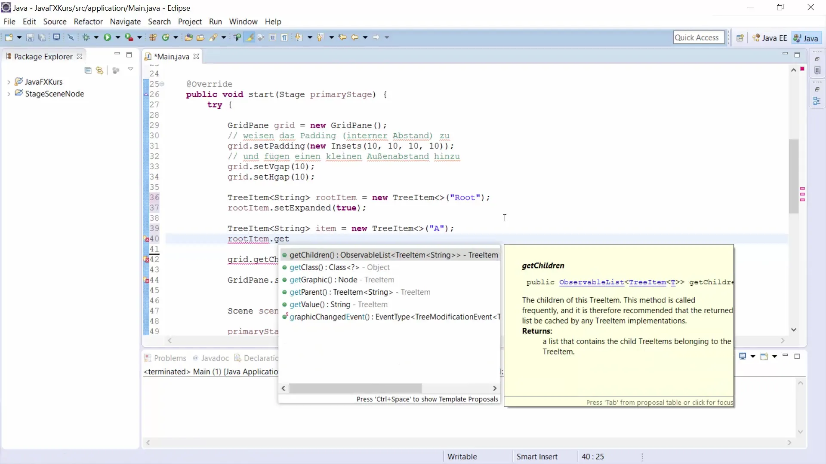The height and width of the screenshot is (464, 826).
Task: Open the Project menu
Action: pyautogui.click(x=190, y=21)
